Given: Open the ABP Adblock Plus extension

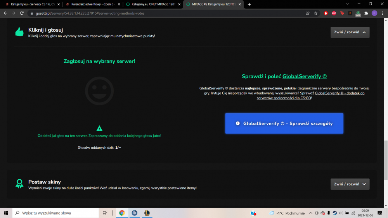Looking at the screenshot, I should coord(334,13).
